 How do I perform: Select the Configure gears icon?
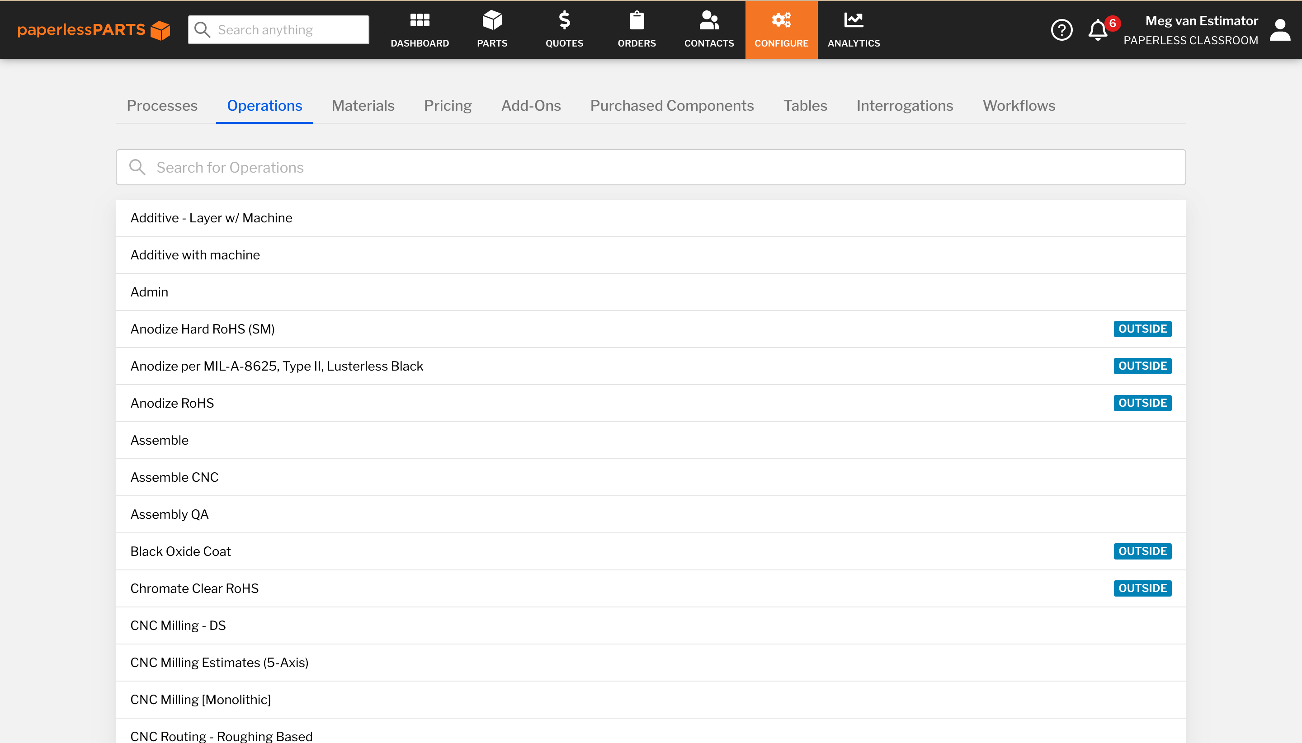click(781, 20)
